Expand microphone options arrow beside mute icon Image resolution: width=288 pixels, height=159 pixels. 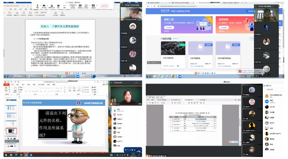pyautogui.click(x=40, y=5)
